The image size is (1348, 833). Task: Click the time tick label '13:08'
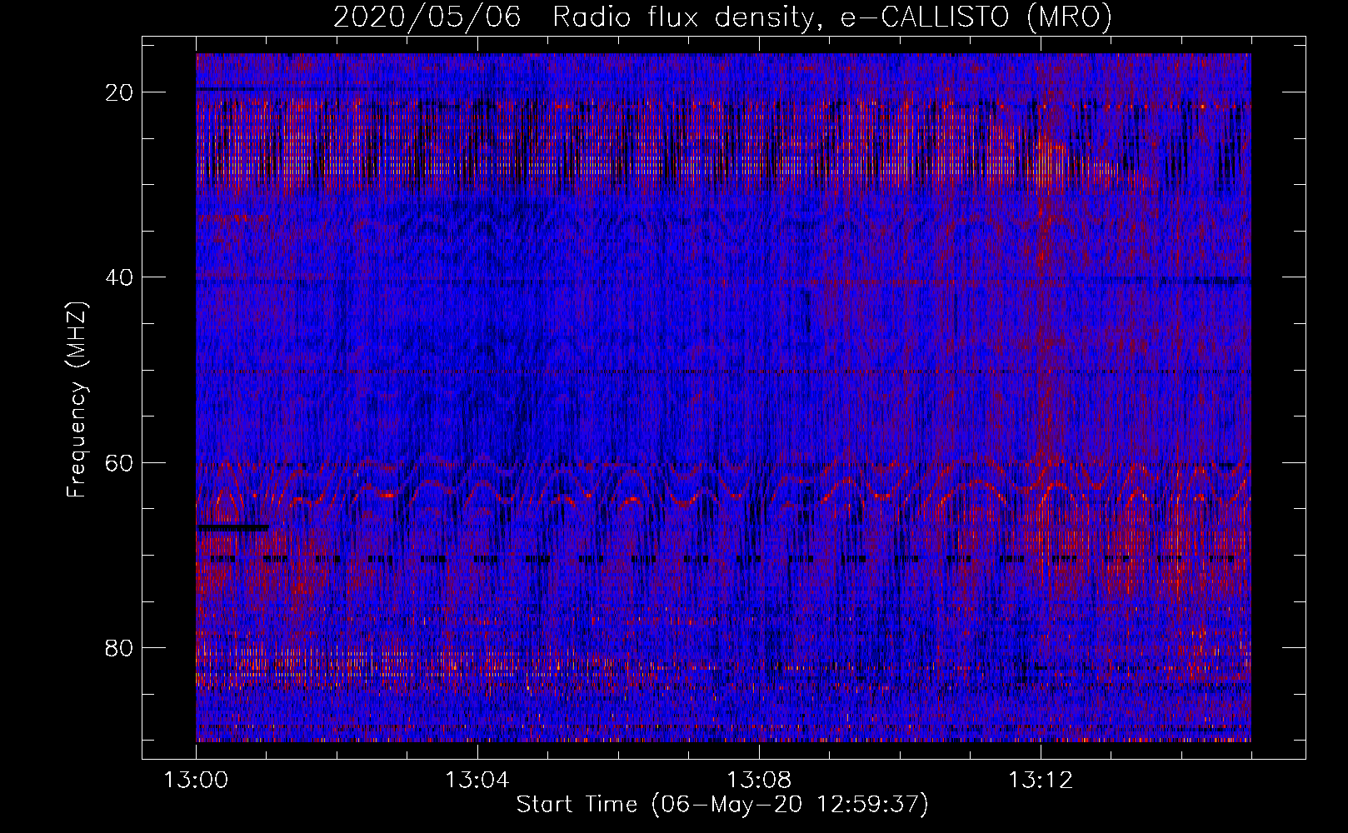(759, 781)
